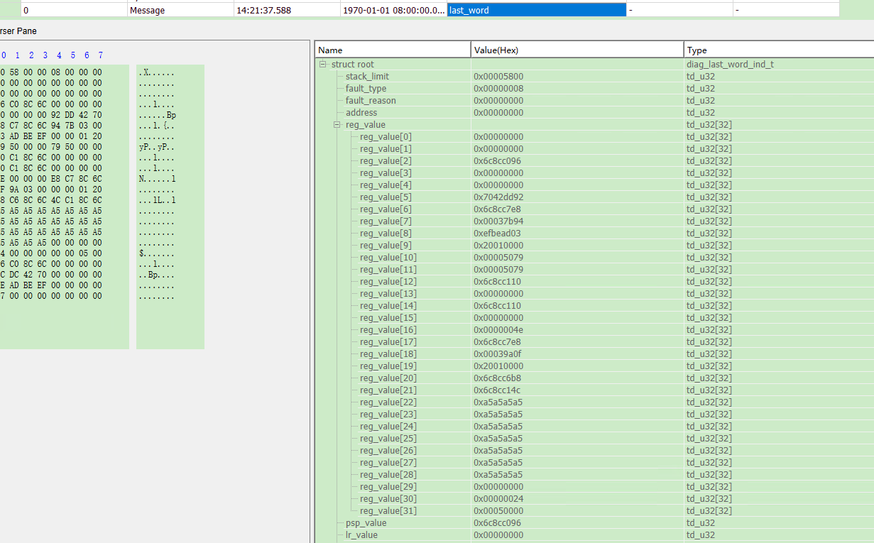Screen dimensions: 874x543
Task: Select the psp_value field
Action: [366, 523]
